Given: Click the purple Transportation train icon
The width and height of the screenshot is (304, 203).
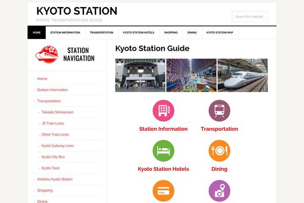Looking at the screenshot, I should [219, 111].
